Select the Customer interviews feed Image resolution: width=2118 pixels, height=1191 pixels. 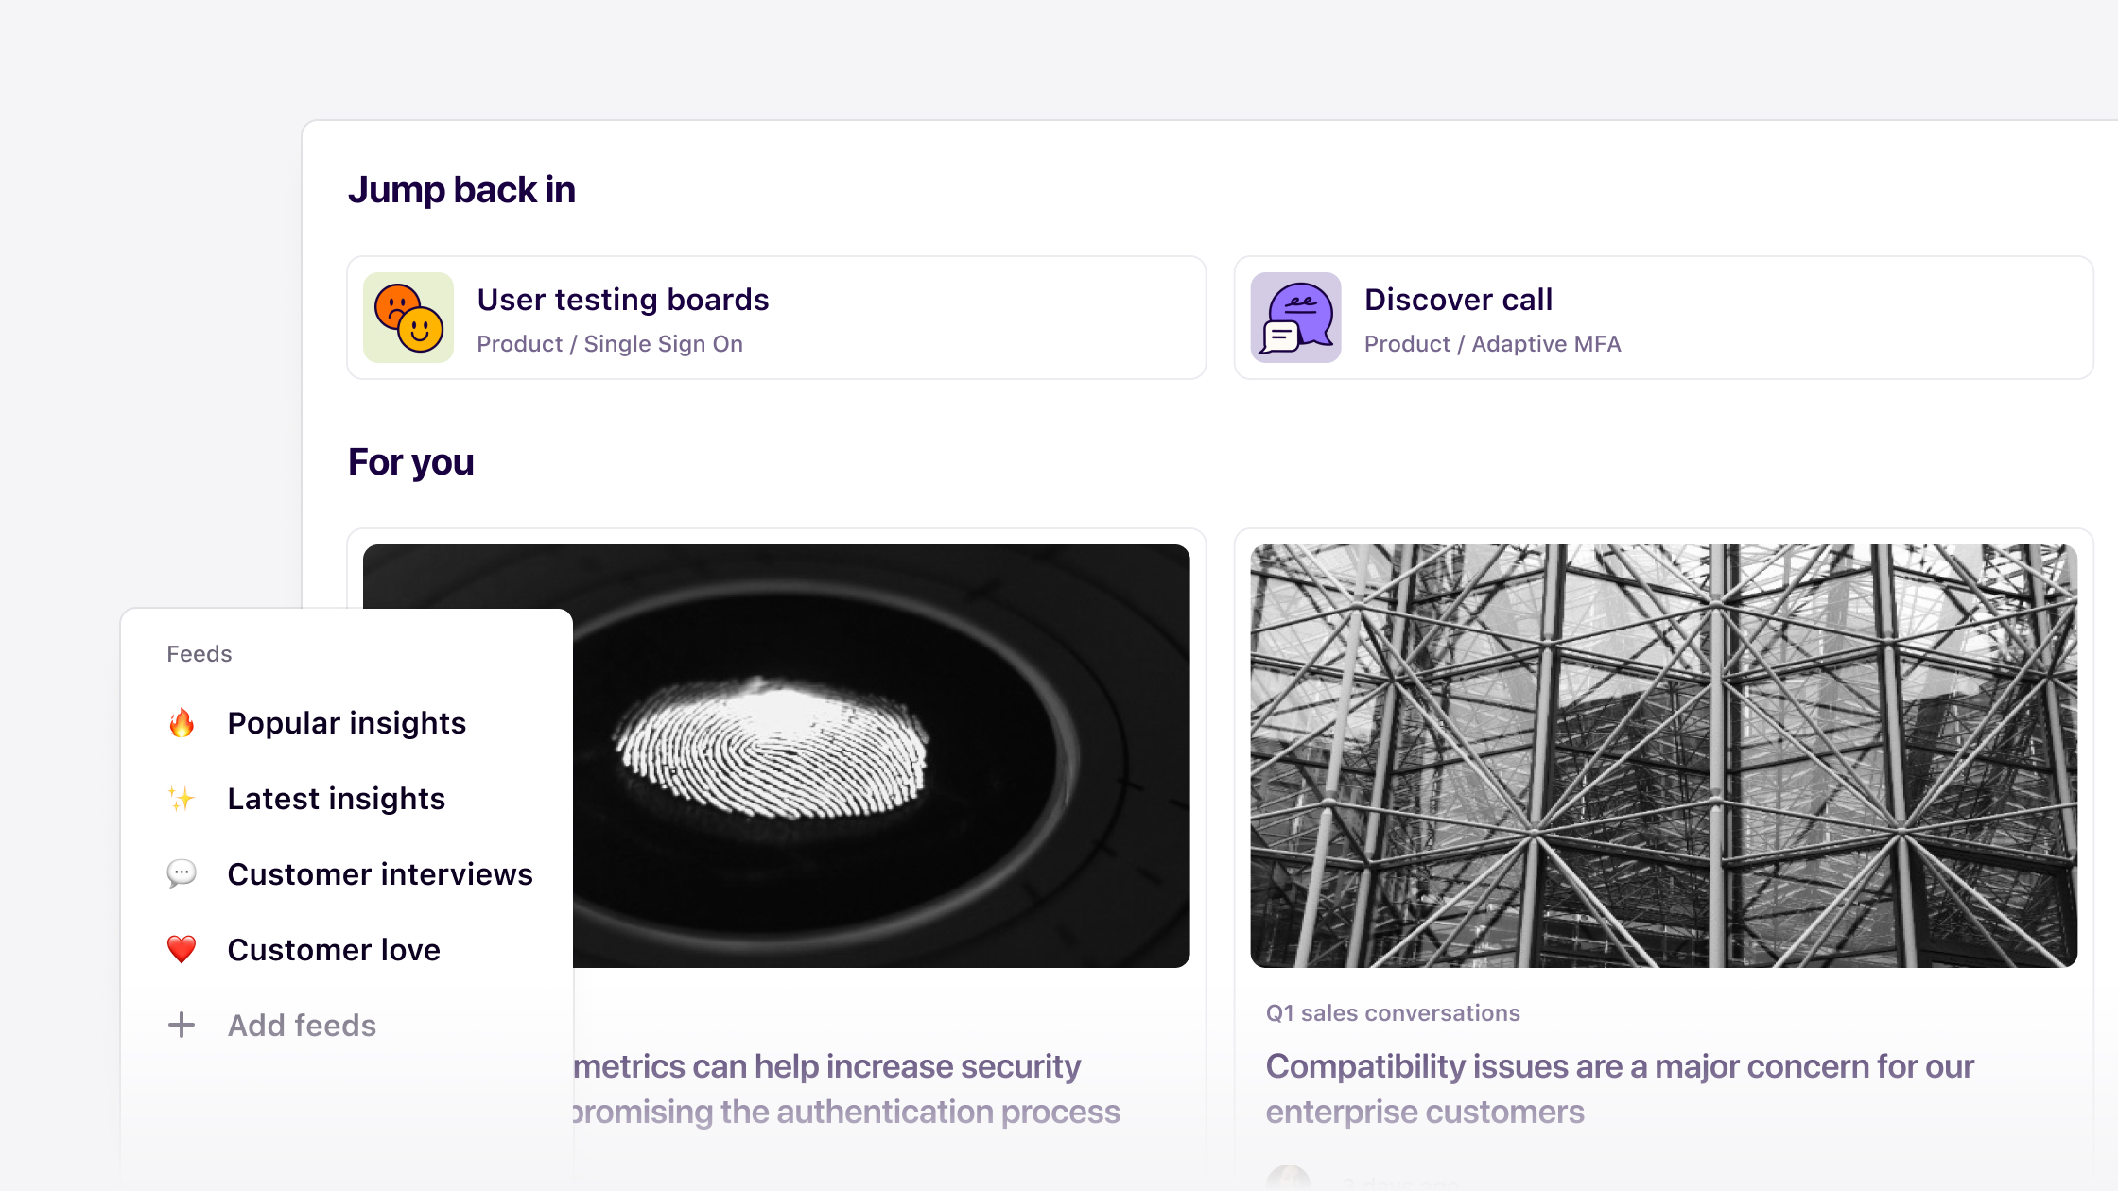point(380,874)
